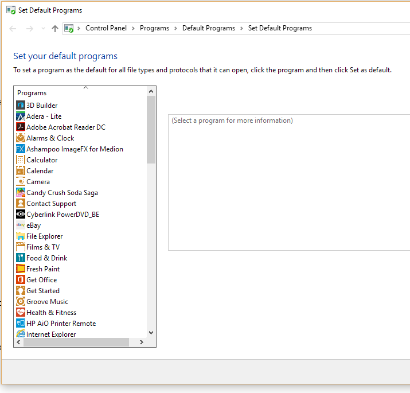Click the program information description box

[x=289, y=182]
